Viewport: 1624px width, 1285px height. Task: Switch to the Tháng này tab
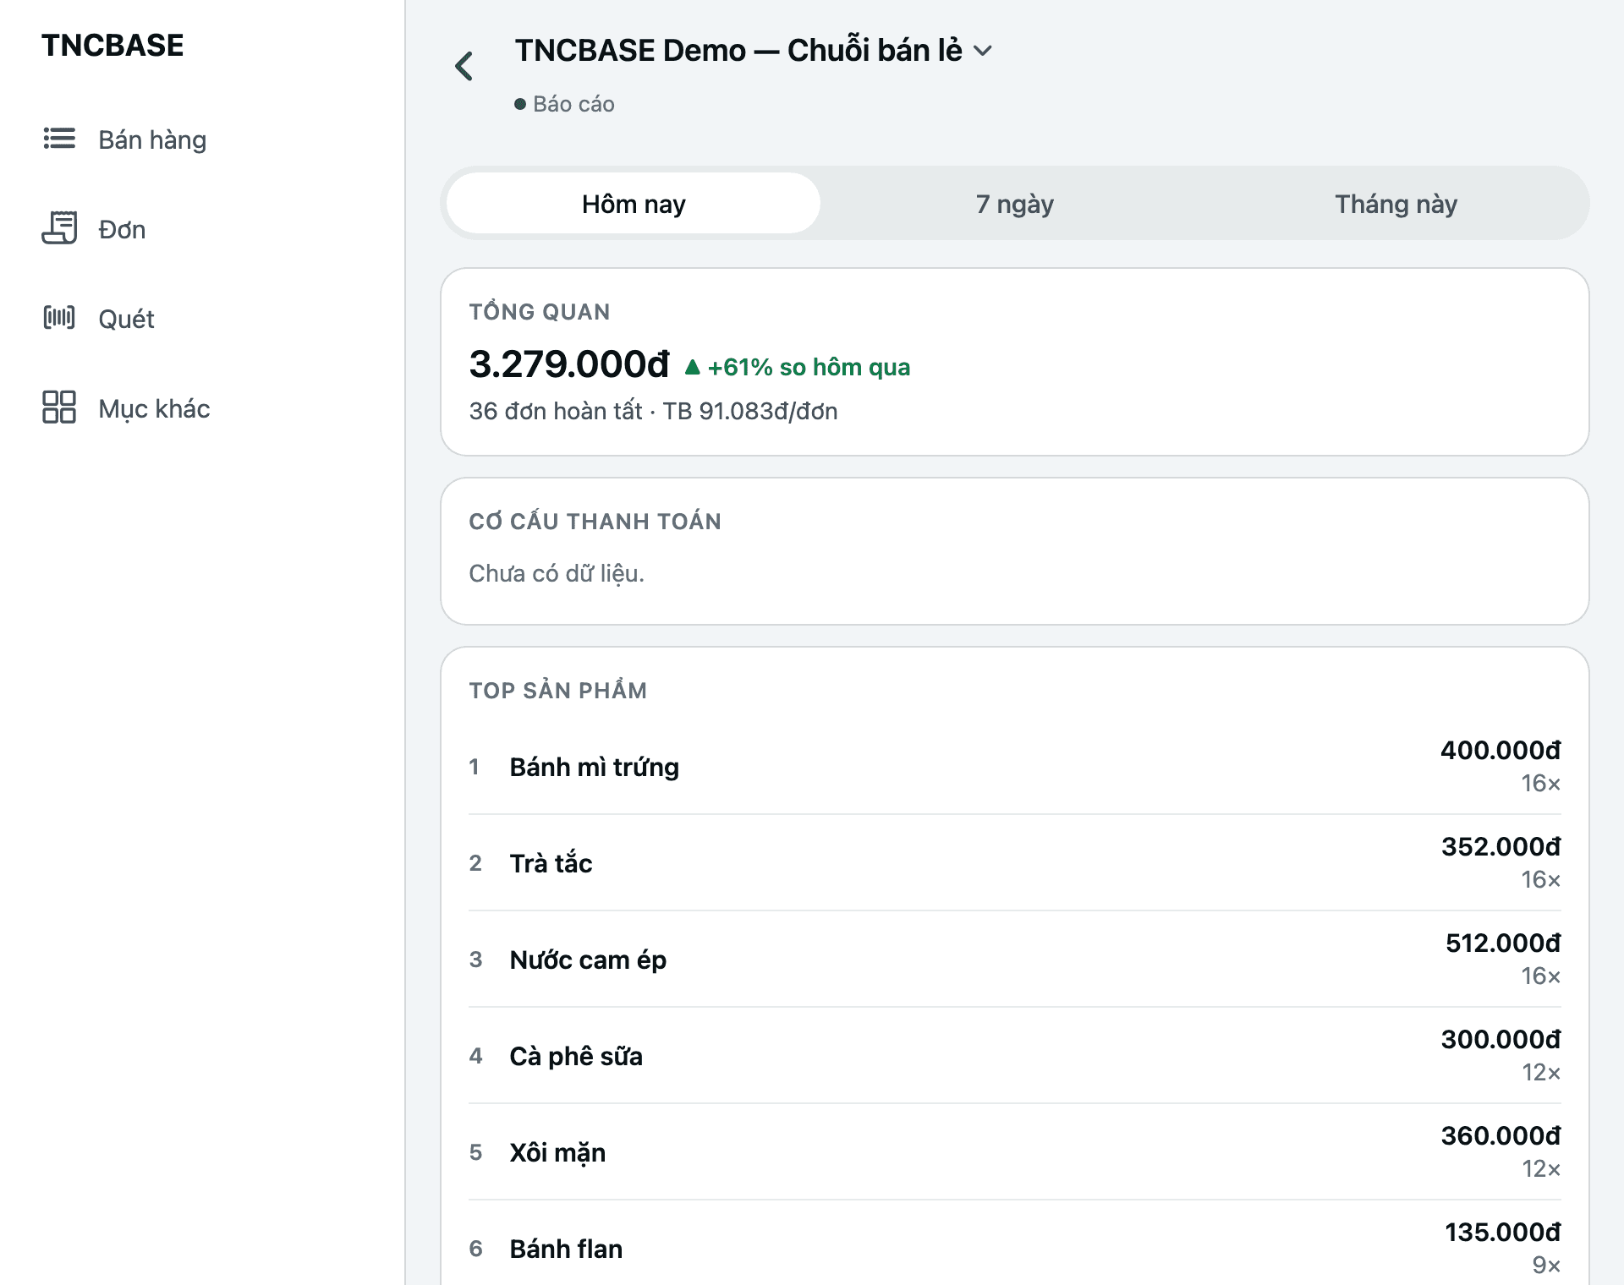pos(1396,204)
